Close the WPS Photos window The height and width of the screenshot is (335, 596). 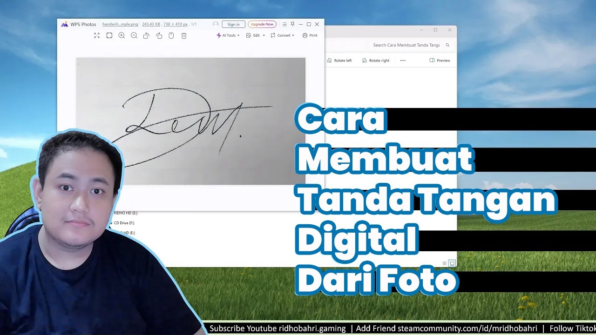[x=317, y=24]
